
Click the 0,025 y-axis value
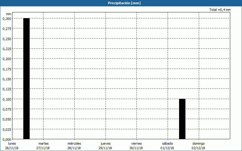(x=7, y=130)
